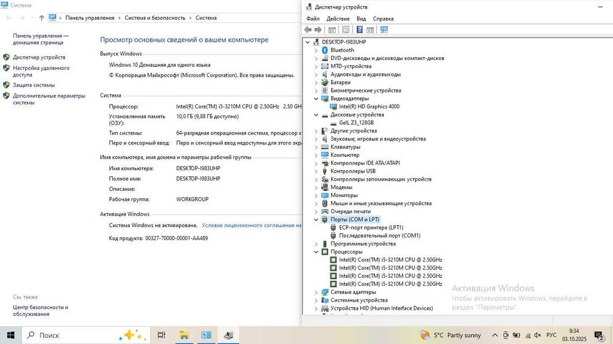Show hidden system tray icons chevron
Screen dimensions: 613x344
[495, 335]
